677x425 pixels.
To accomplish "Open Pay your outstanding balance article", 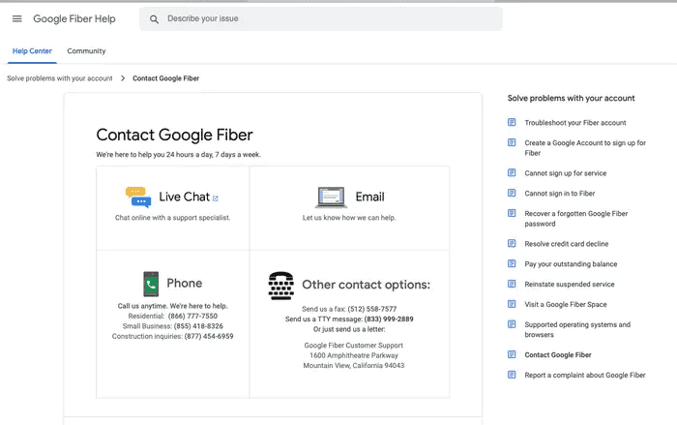I will 571,264.
